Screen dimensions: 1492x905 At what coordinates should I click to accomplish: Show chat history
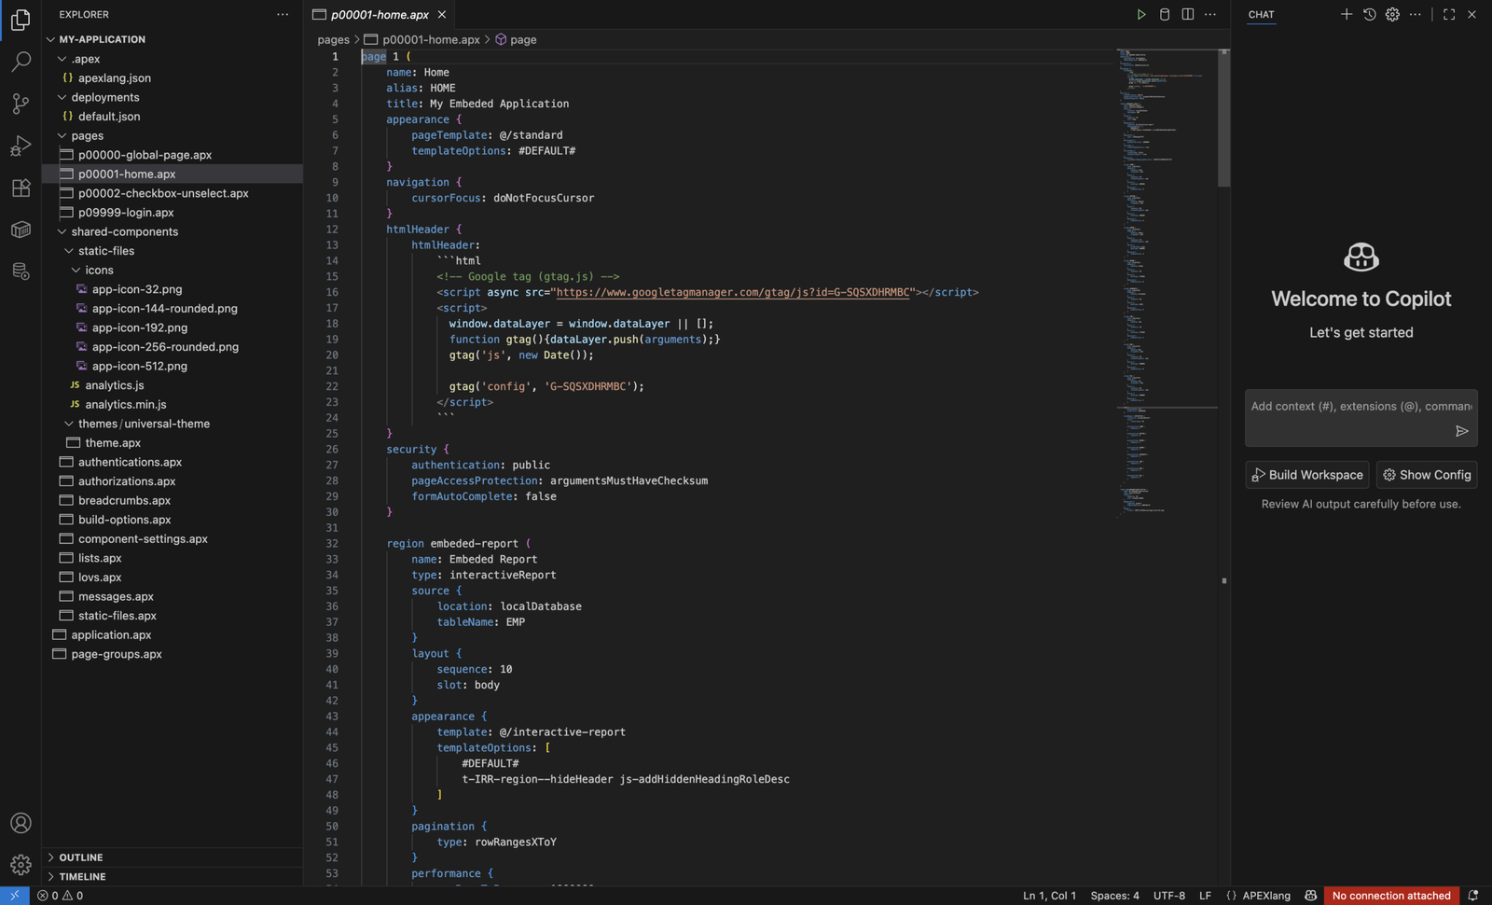[1369, 14]
